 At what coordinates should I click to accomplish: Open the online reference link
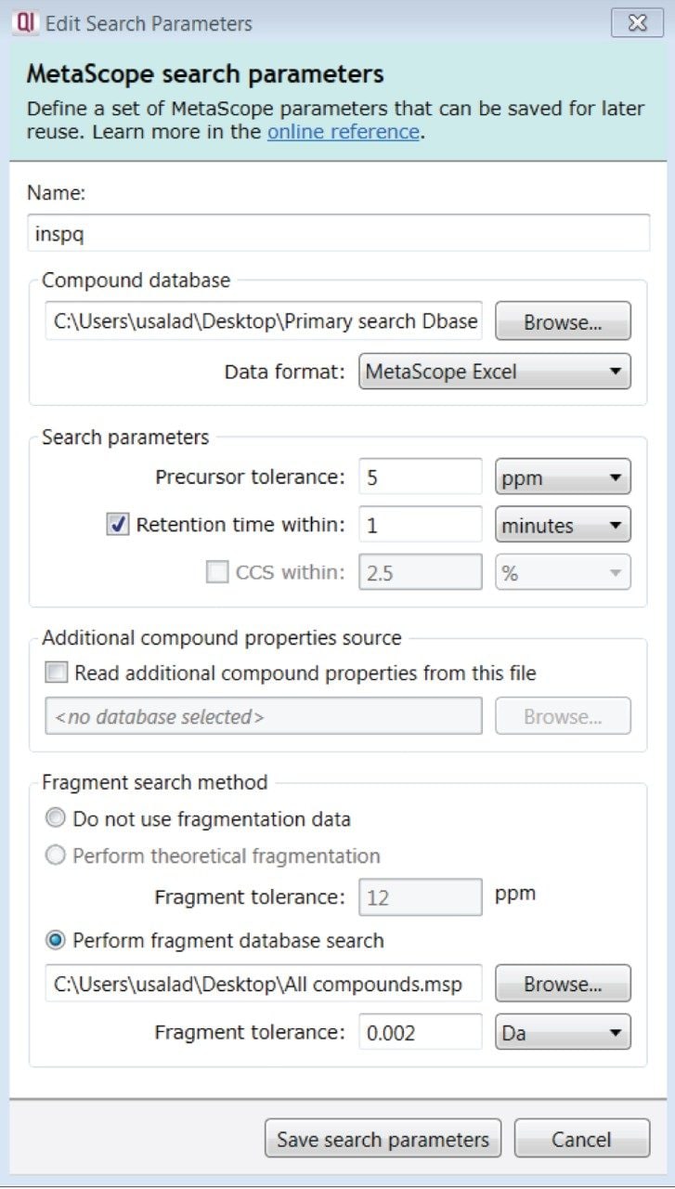click(x=344, y=132)
